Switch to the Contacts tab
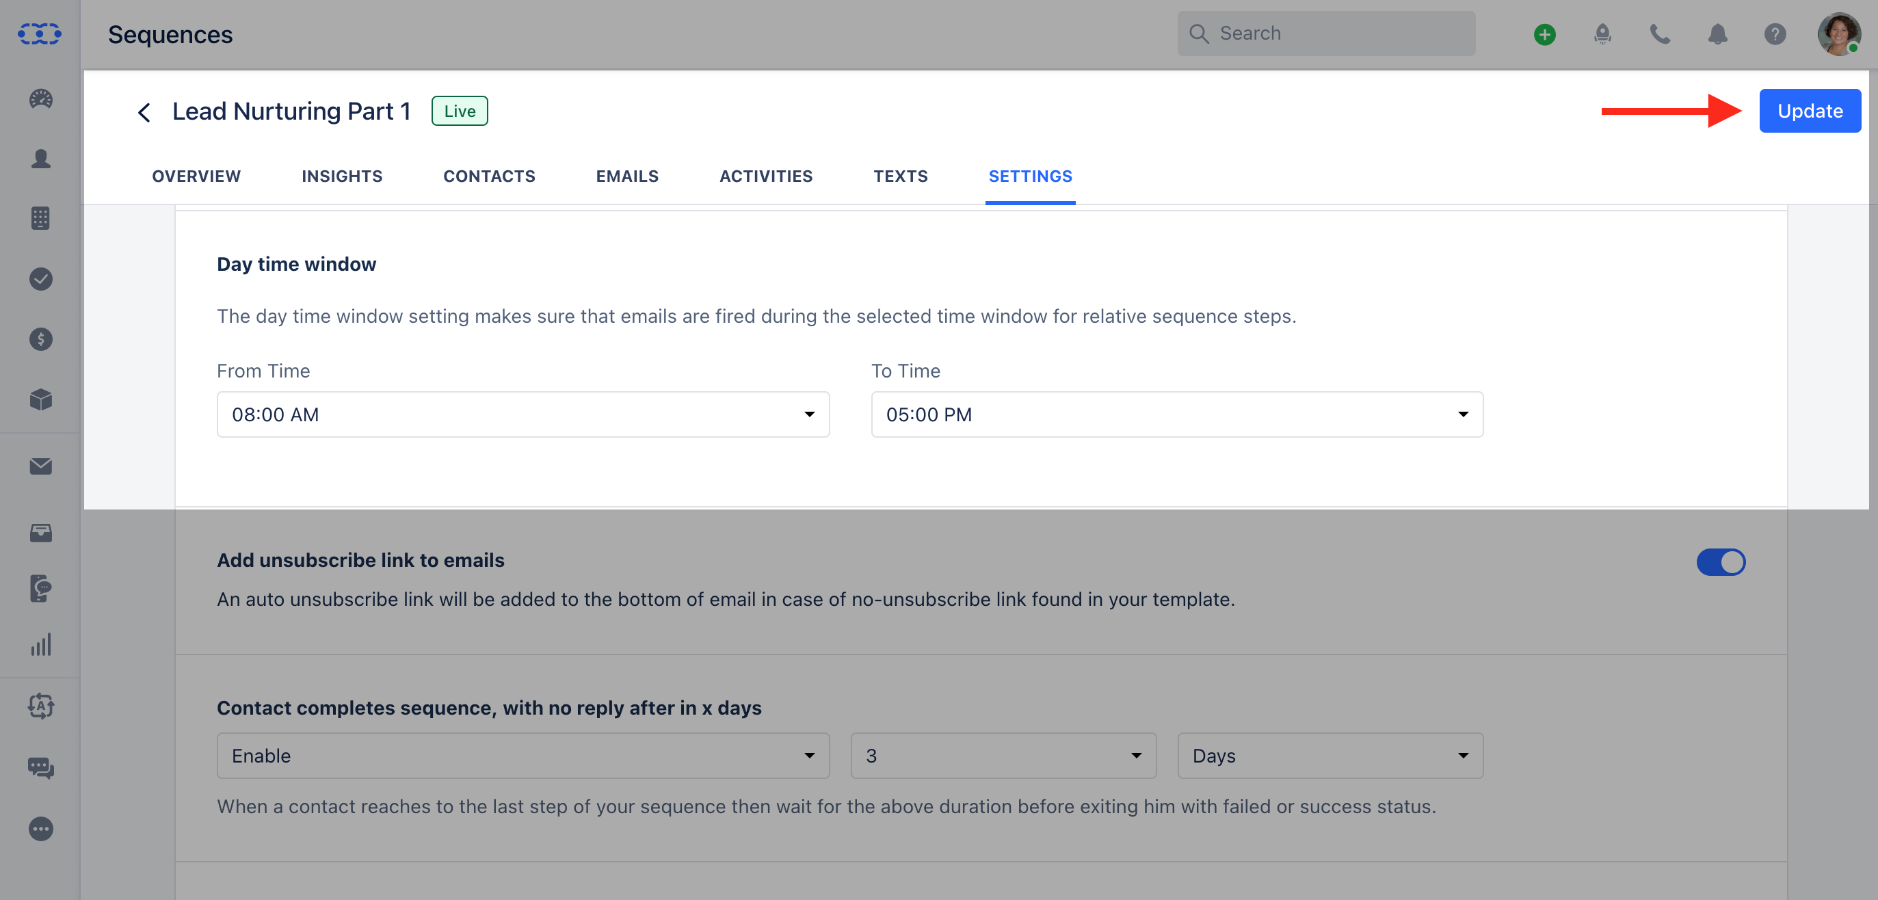 tap(489, 176)
